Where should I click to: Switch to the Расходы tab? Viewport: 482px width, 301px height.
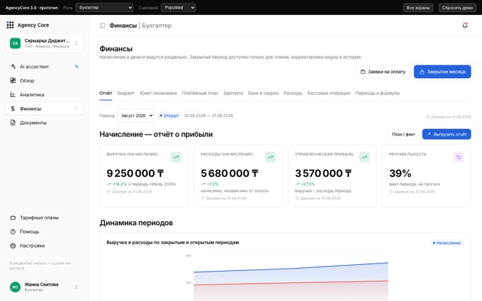point(293,93)
